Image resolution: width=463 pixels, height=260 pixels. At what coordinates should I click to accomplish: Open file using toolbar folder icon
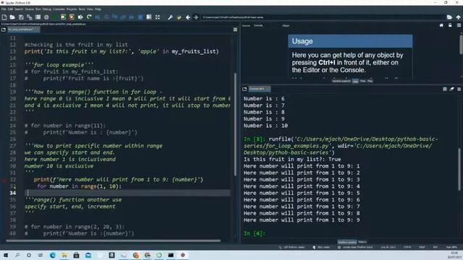tap(12, 17)
